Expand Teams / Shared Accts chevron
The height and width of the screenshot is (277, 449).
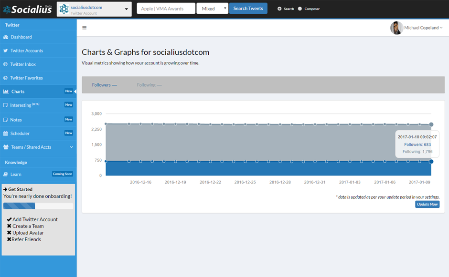tap(71, 147)
